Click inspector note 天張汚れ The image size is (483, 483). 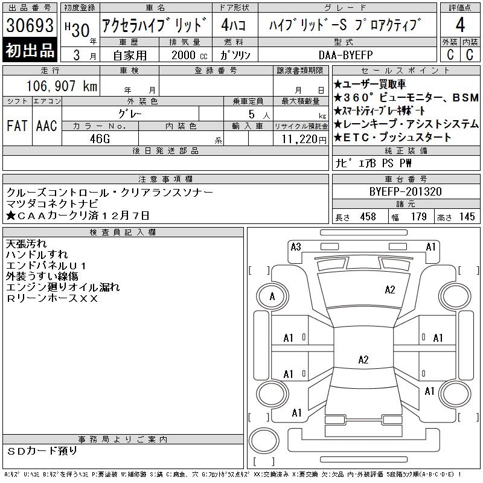pos(26,244)
